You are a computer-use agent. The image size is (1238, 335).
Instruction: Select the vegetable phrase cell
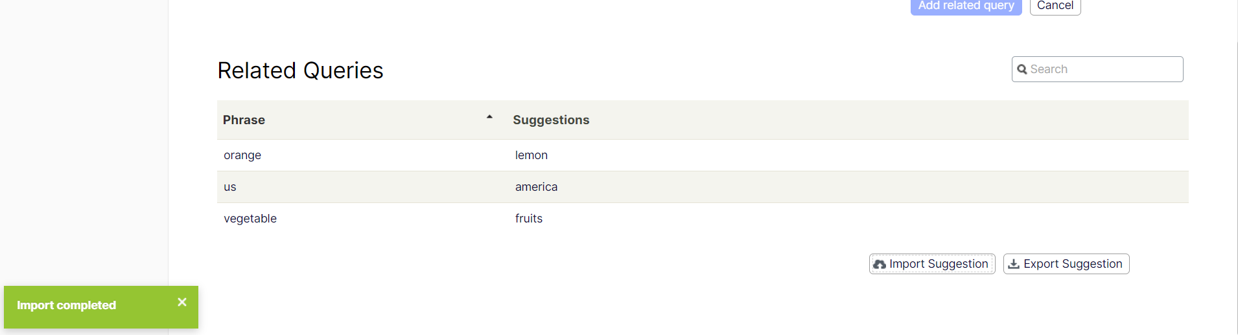coord(250,219)
